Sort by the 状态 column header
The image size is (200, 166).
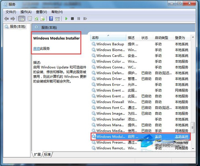146,38
